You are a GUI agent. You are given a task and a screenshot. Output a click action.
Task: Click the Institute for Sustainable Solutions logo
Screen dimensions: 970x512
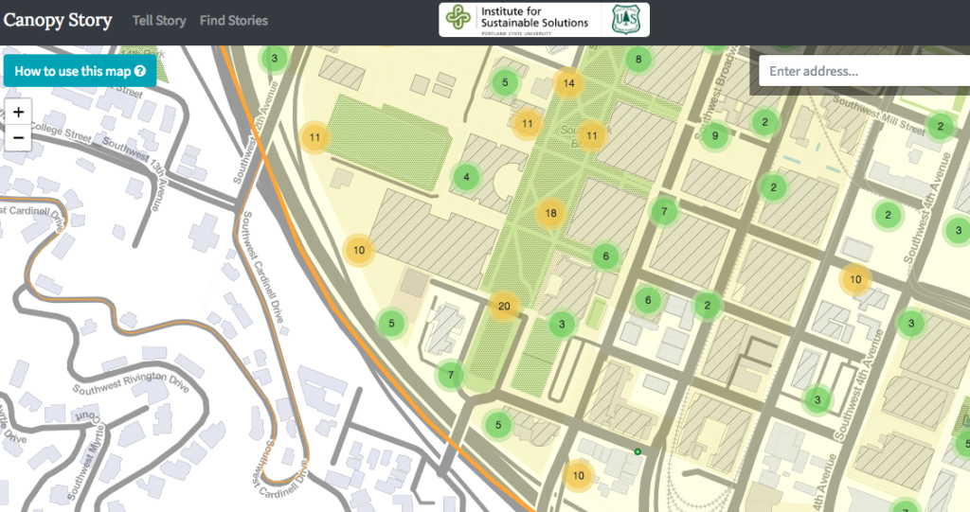click(x=520, y=20)
